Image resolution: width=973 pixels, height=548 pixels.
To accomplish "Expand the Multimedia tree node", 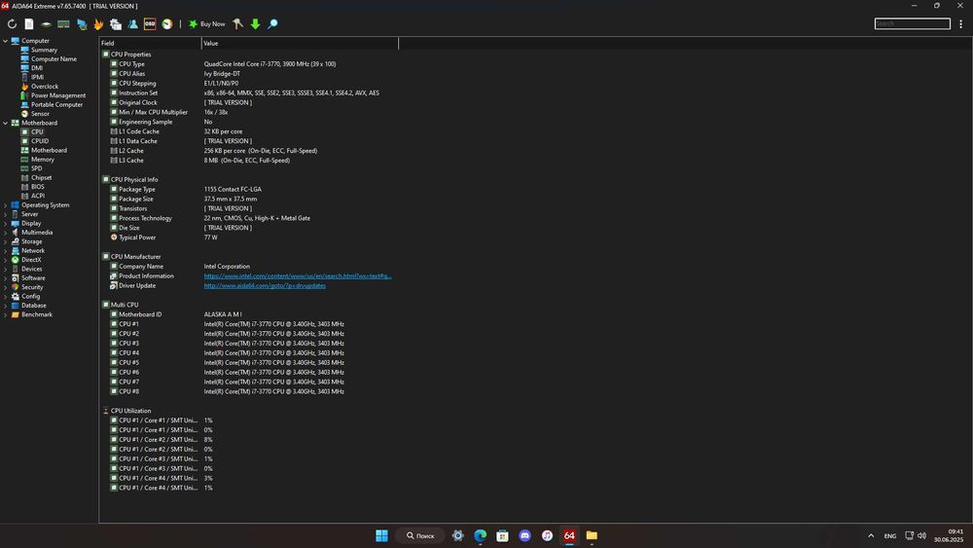I will click(6, 233).
